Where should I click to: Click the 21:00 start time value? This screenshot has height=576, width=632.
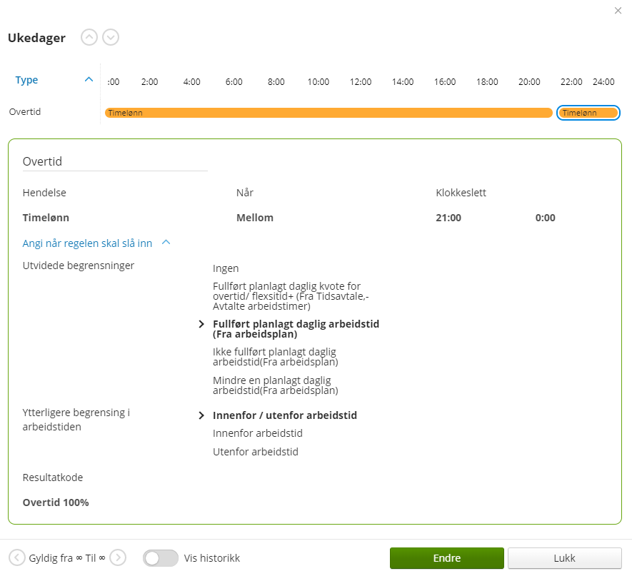[x=448, y=218]
